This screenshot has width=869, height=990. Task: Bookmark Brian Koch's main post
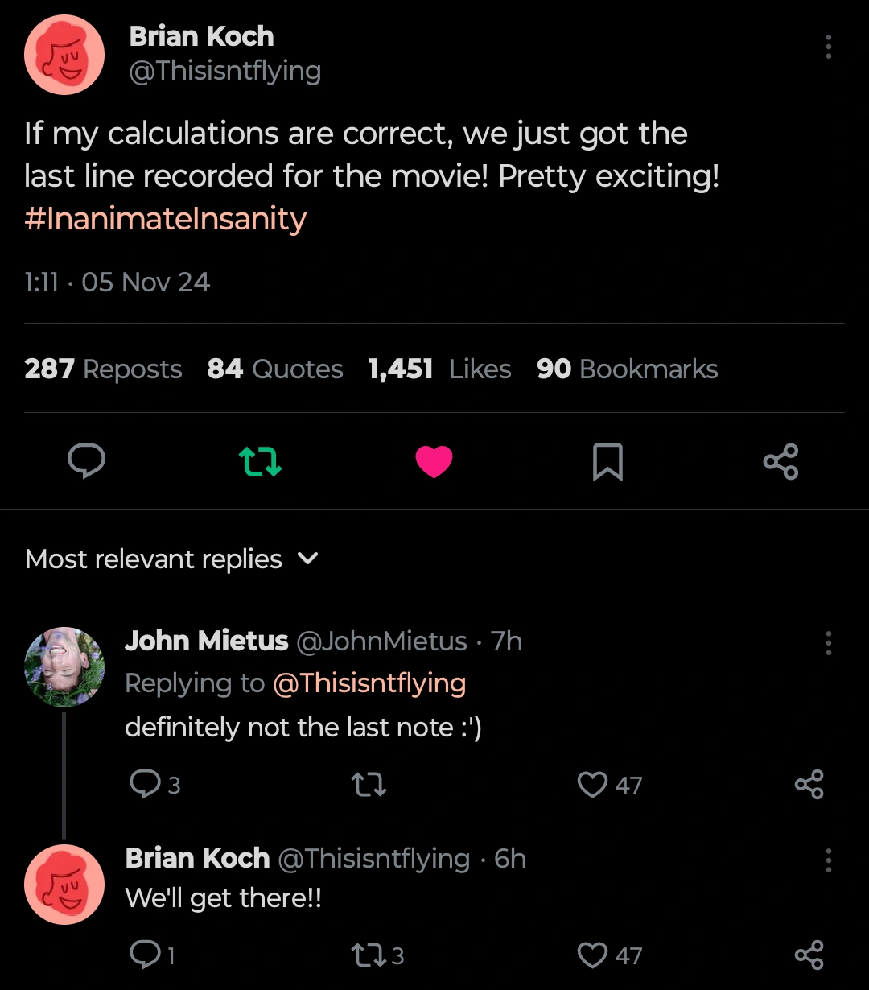pos(607,461)
